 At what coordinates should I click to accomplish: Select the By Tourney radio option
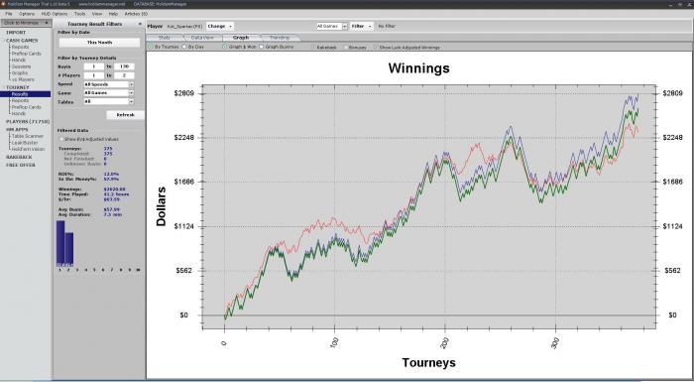click(x=151, y=47)
